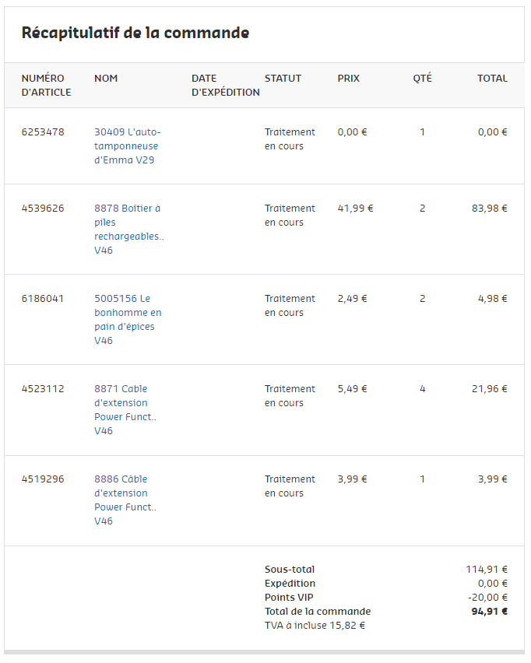Click the Date d'expédition column header
Screen dimensions: 531x663
point(225,85)
